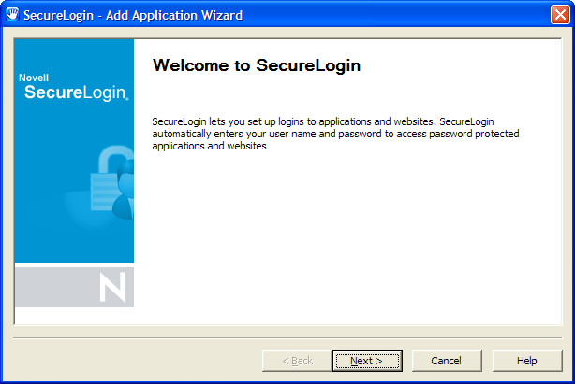Click the SecureLogin logo text in banner
Image resolution: width=575 pixels, height=384 pixels.
(75, 92)
